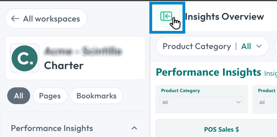The height and width of the screenshot is (137, 277).
Task: Collapse the sidebar with the panel arrow icon
Action: (166, 16)
